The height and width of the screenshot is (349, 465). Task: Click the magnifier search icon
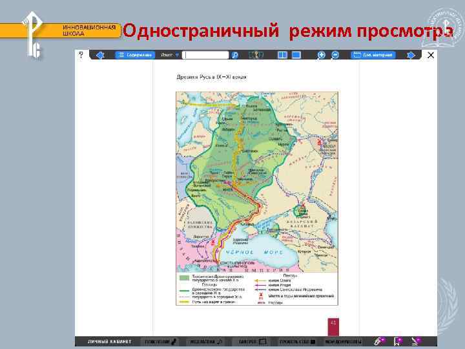[x=234, y=55]
